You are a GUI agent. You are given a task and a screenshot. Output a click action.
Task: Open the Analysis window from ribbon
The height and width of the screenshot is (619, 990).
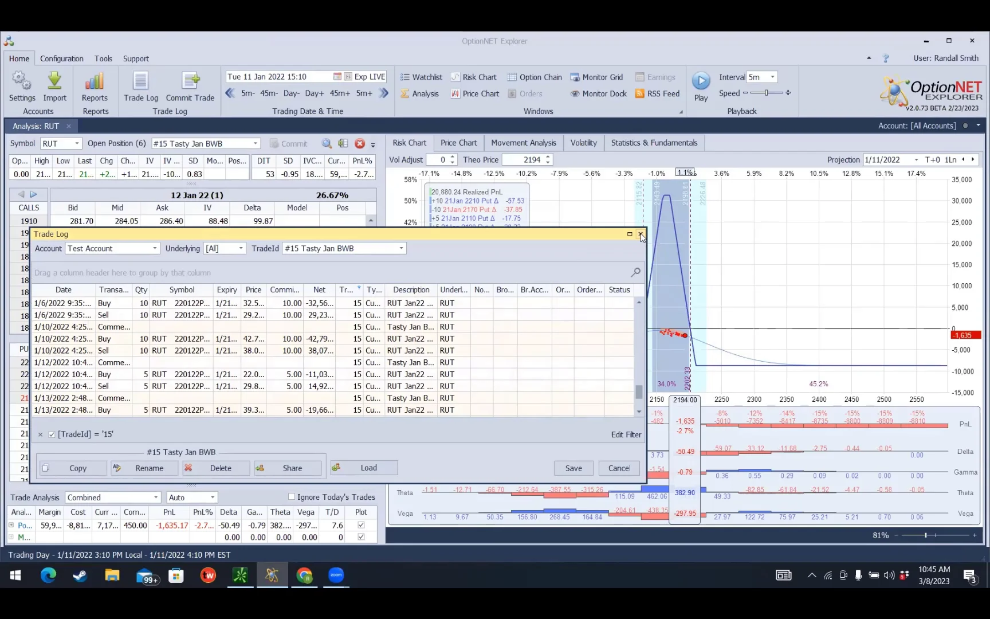click(419, 94)
